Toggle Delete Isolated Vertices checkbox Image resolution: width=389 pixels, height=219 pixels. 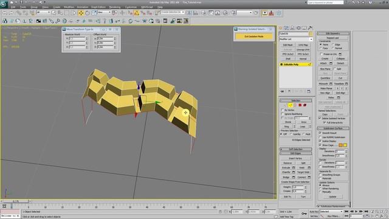[x=320, y=119]
